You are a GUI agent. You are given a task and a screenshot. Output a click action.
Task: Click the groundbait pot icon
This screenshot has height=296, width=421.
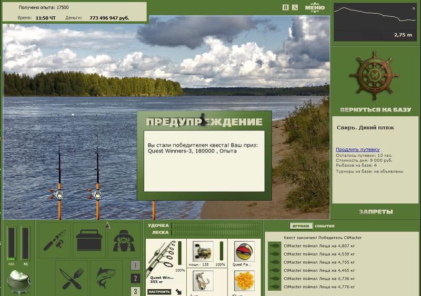click(x=18, y=282)
